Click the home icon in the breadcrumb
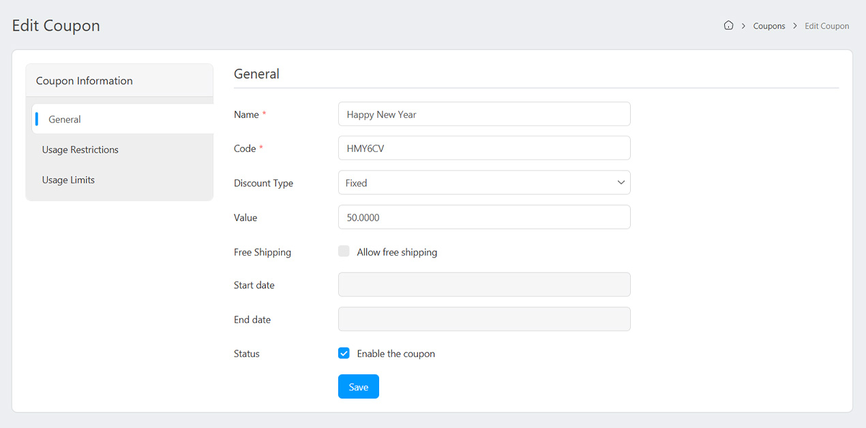This screenshot has height=428, width=866. [x=728, y=26]
